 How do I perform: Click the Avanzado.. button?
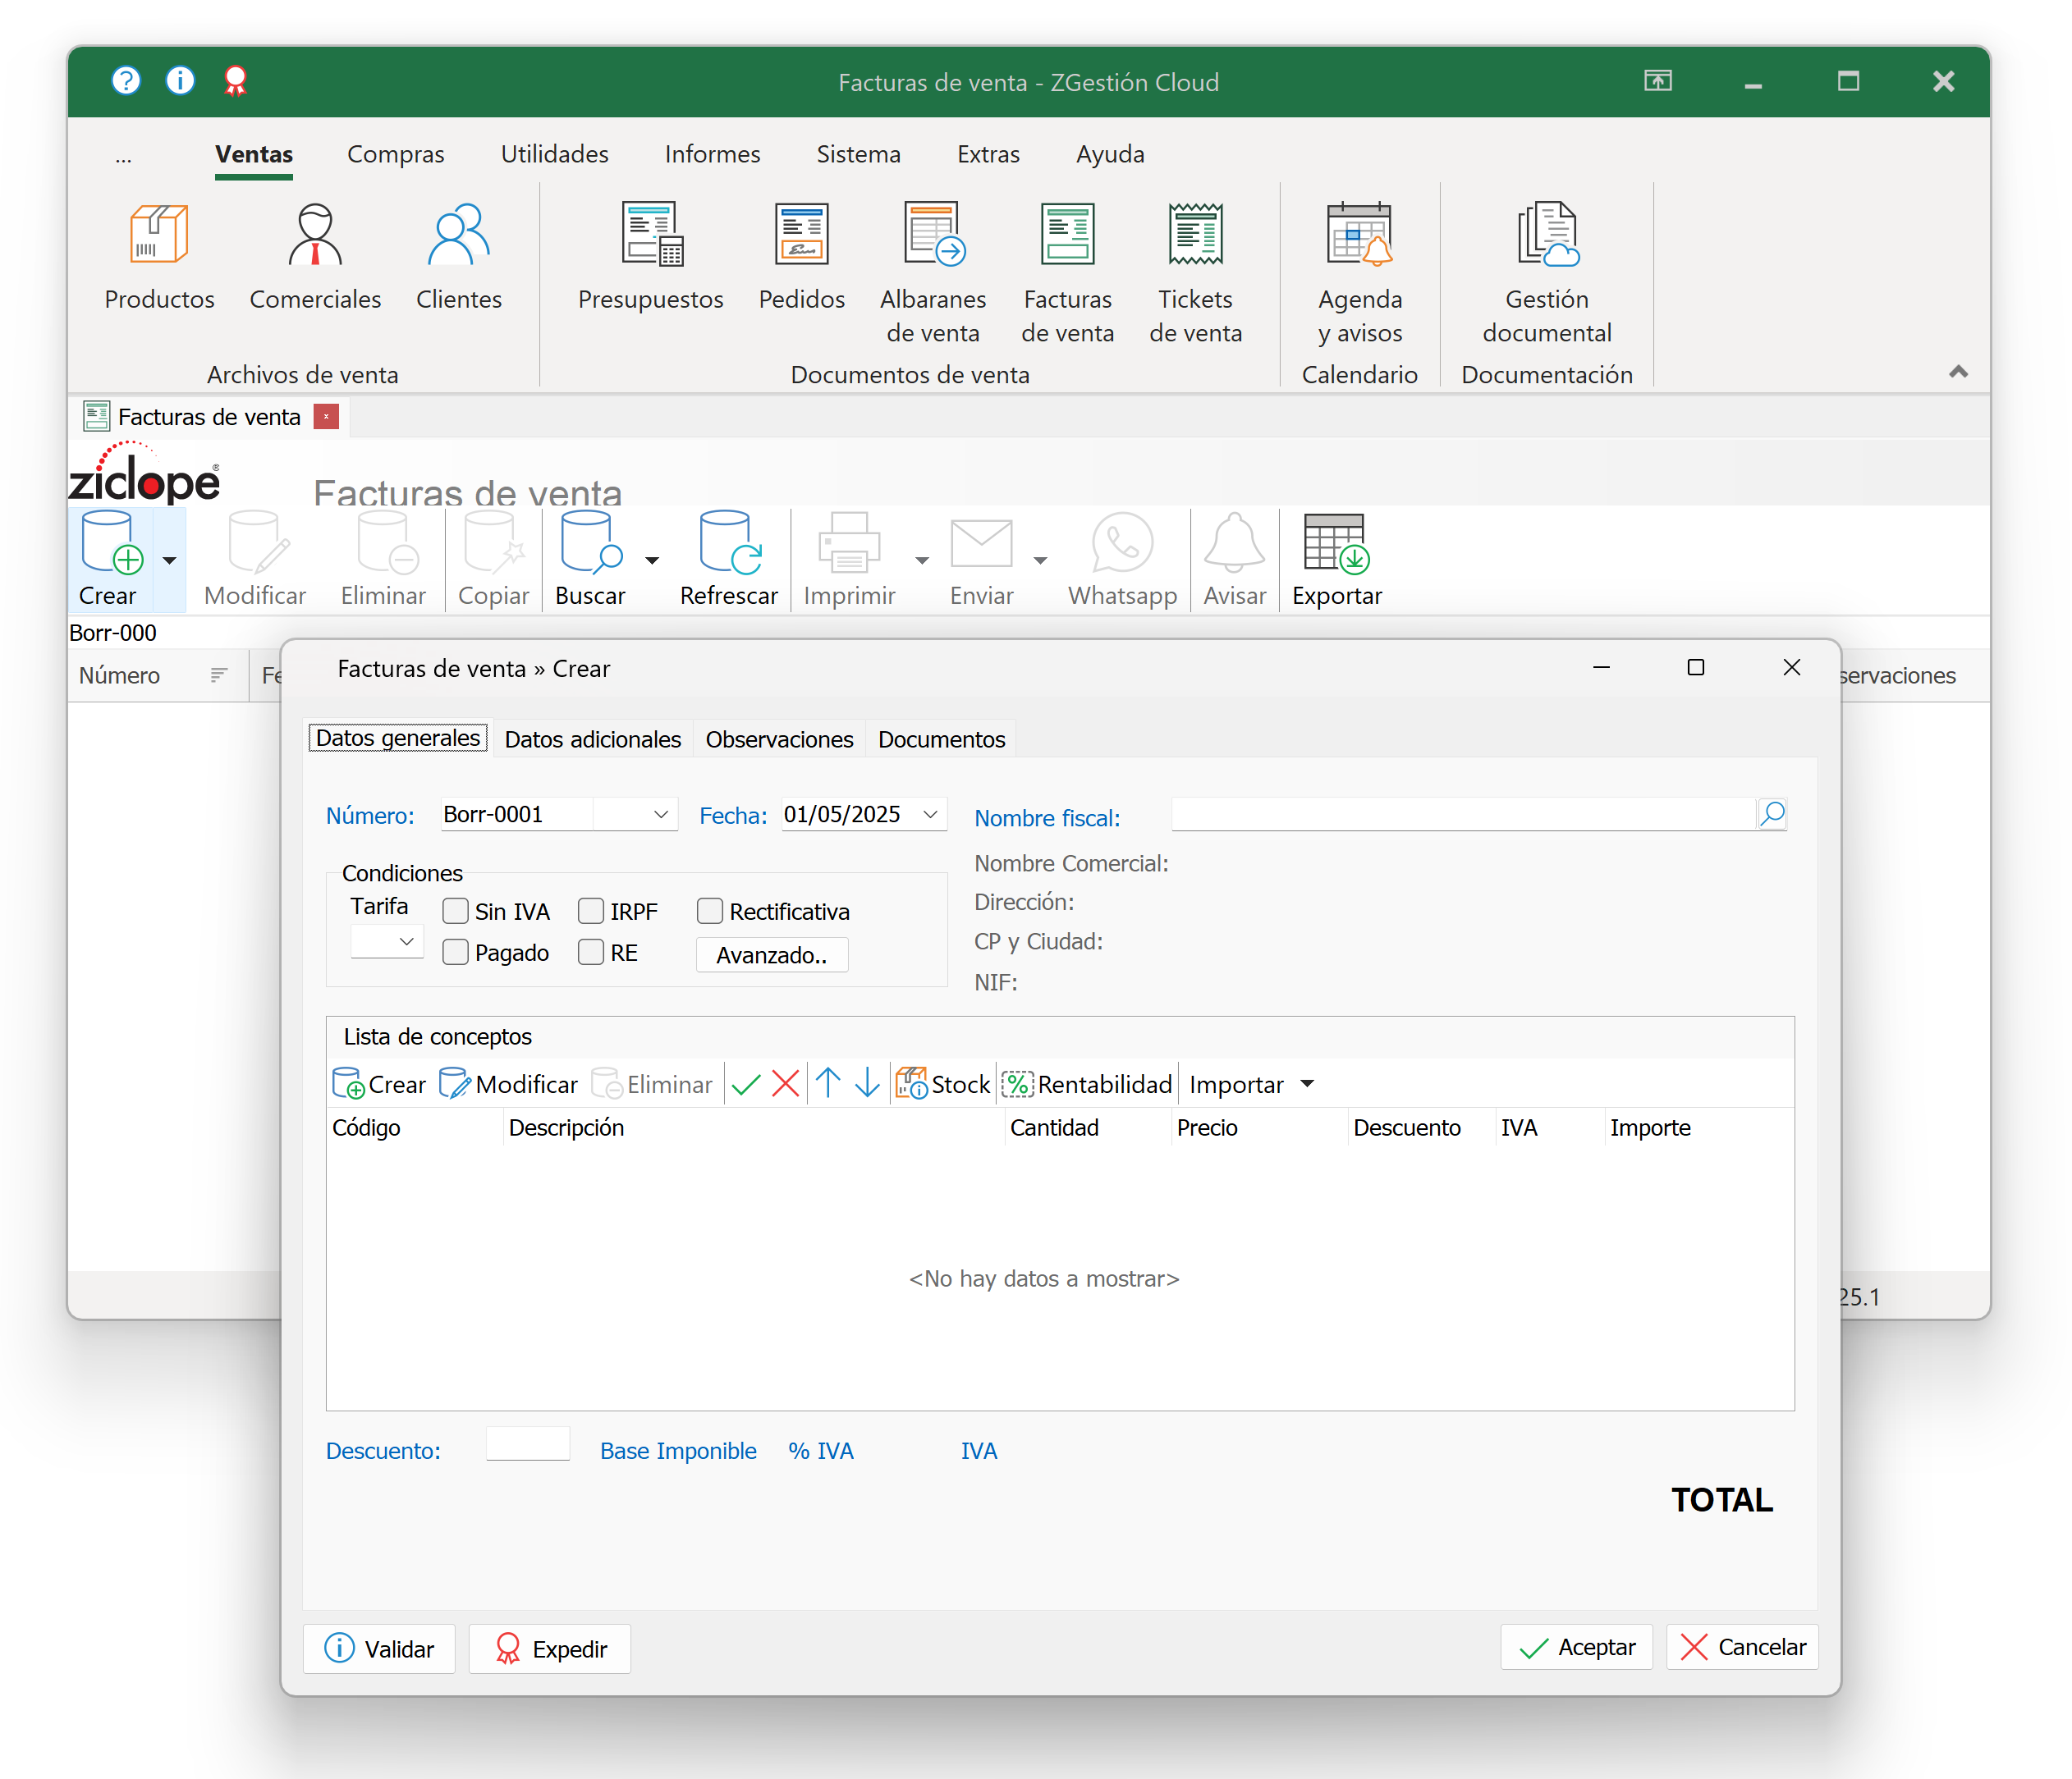[x=772, y=954]
